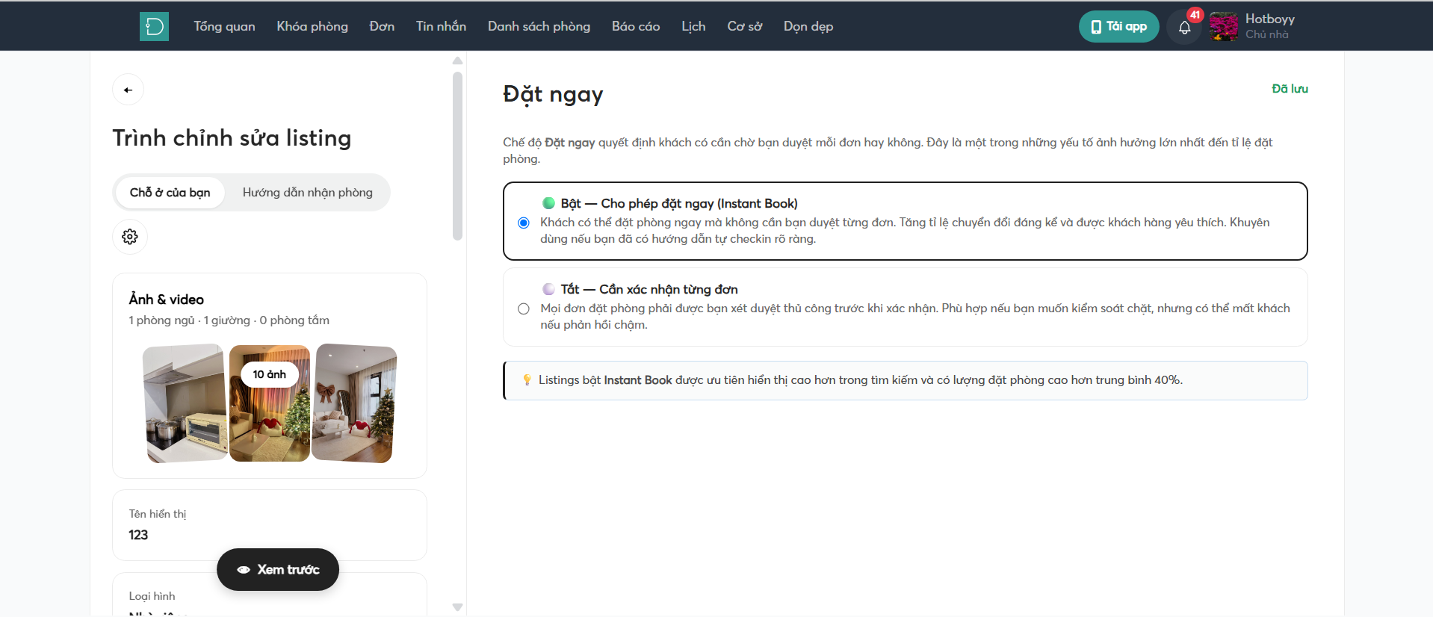Click the green app logo icon
Screen dimensions: 1433x617
click(154, 26)
